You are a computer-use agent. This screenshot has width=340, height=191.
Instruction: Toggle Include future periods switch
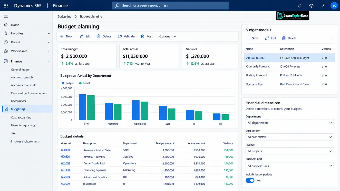coord(250,180)
